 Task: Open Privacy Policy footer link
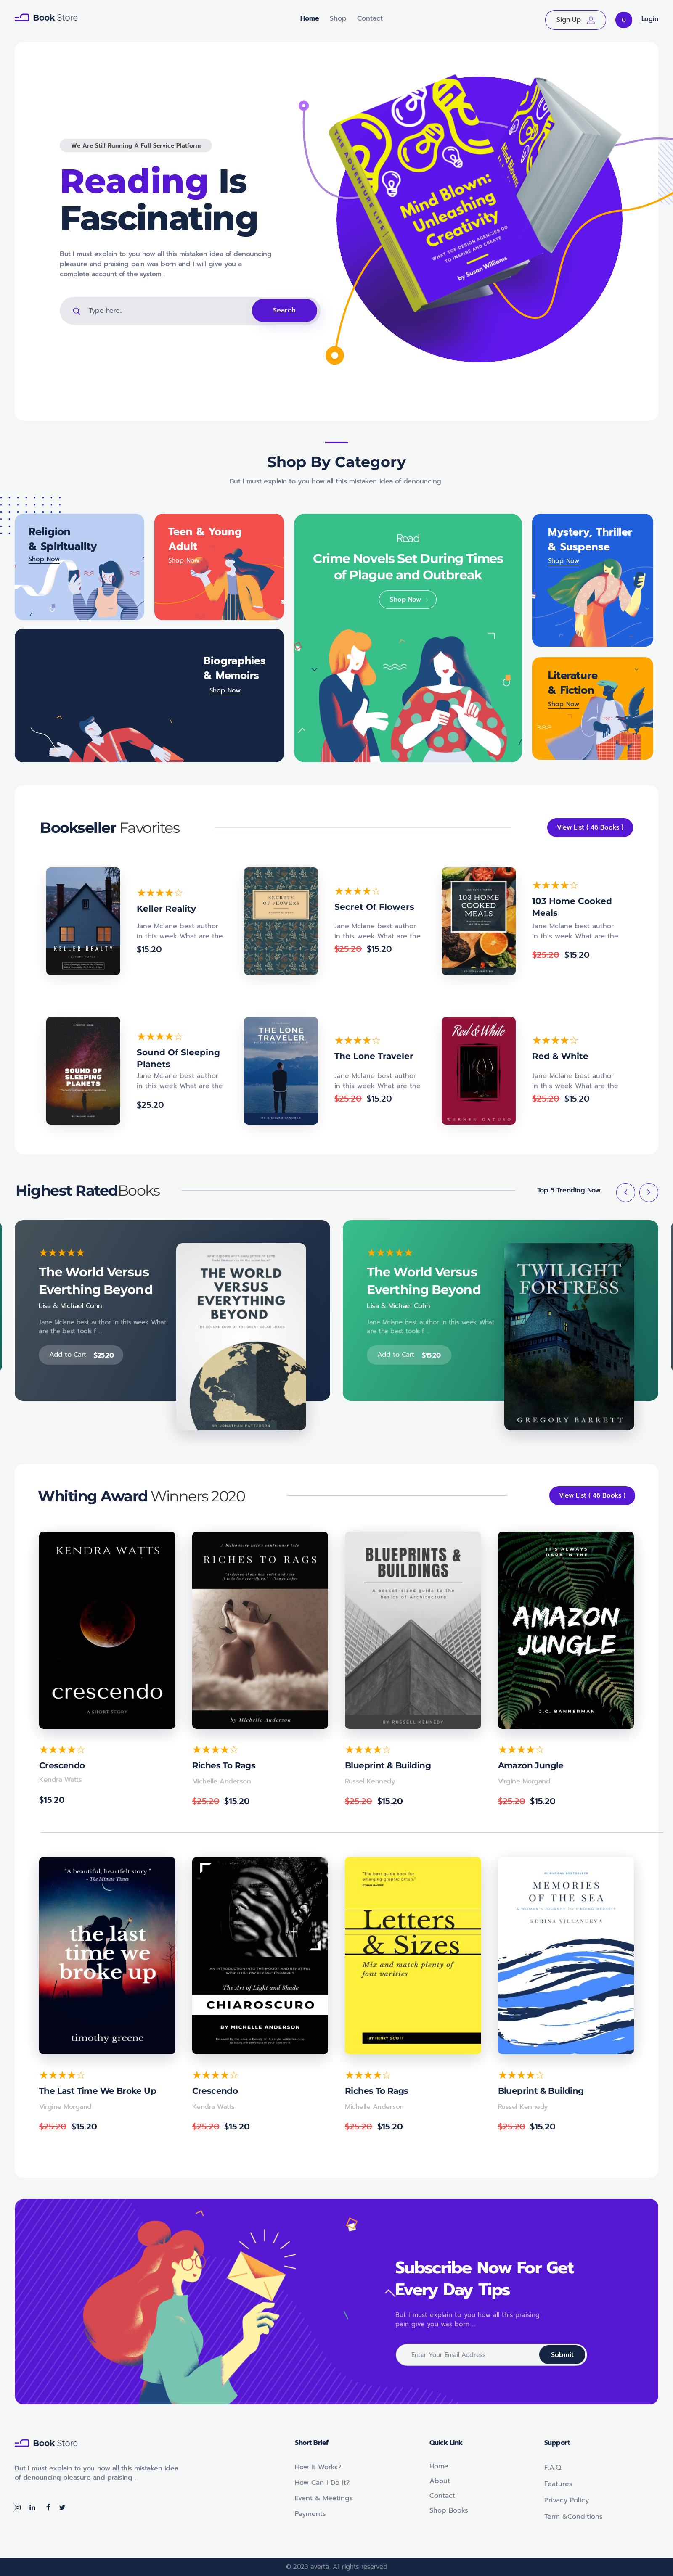[566, 2499]
